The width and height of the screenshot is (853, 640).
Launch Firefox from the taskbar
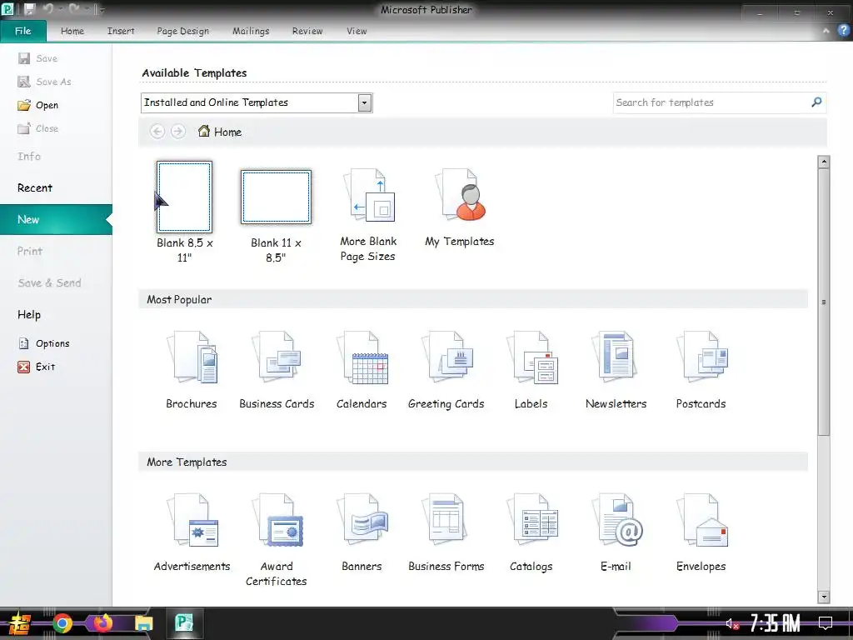(x=102, y=623)
